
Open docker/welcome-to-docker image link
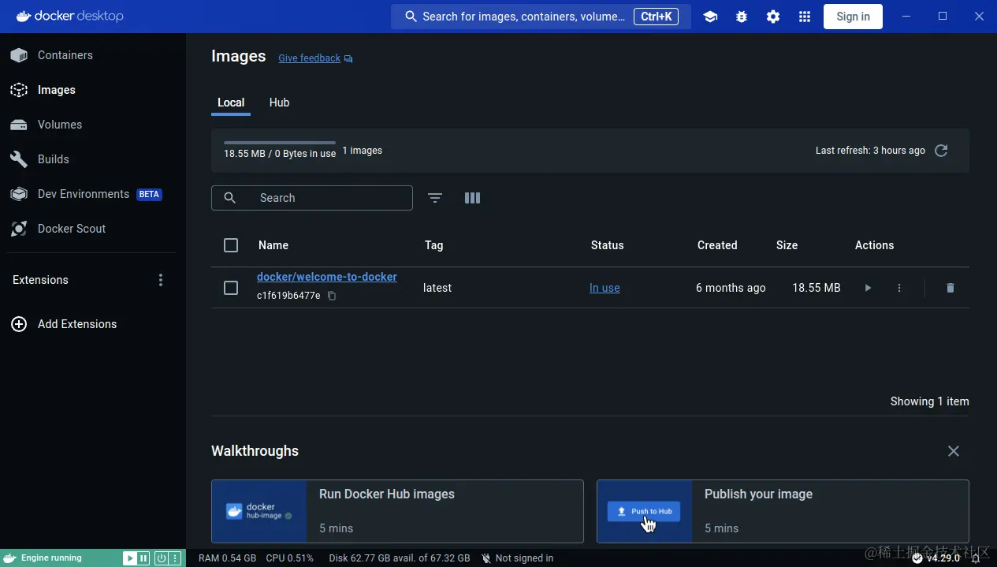point(327,277)
